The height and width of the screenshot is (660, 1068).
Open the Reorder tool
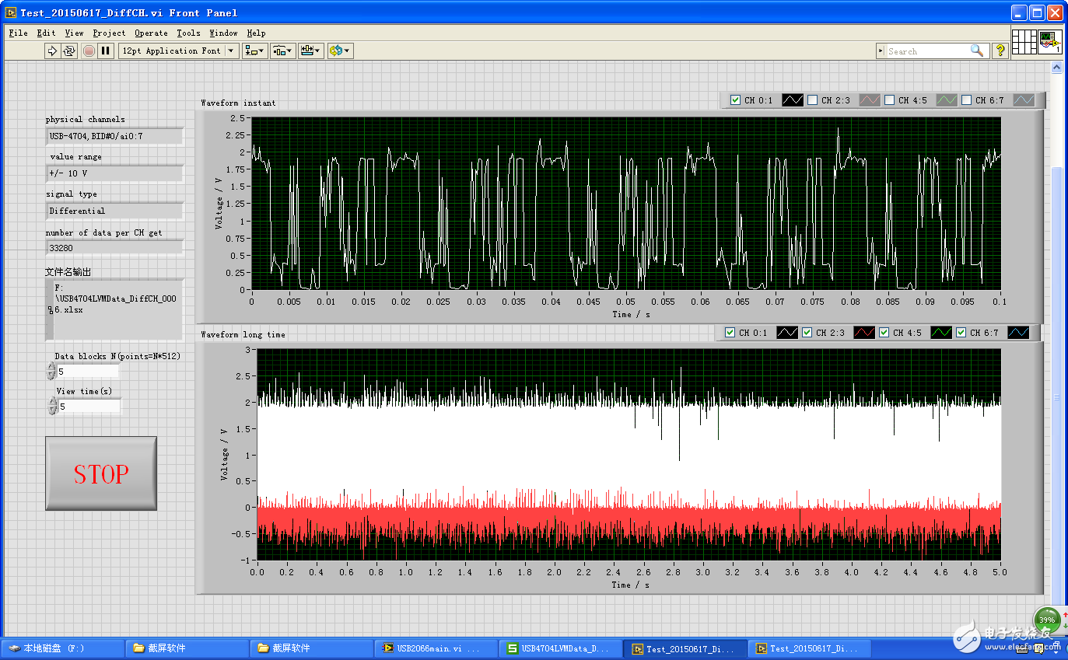point(340,51)
